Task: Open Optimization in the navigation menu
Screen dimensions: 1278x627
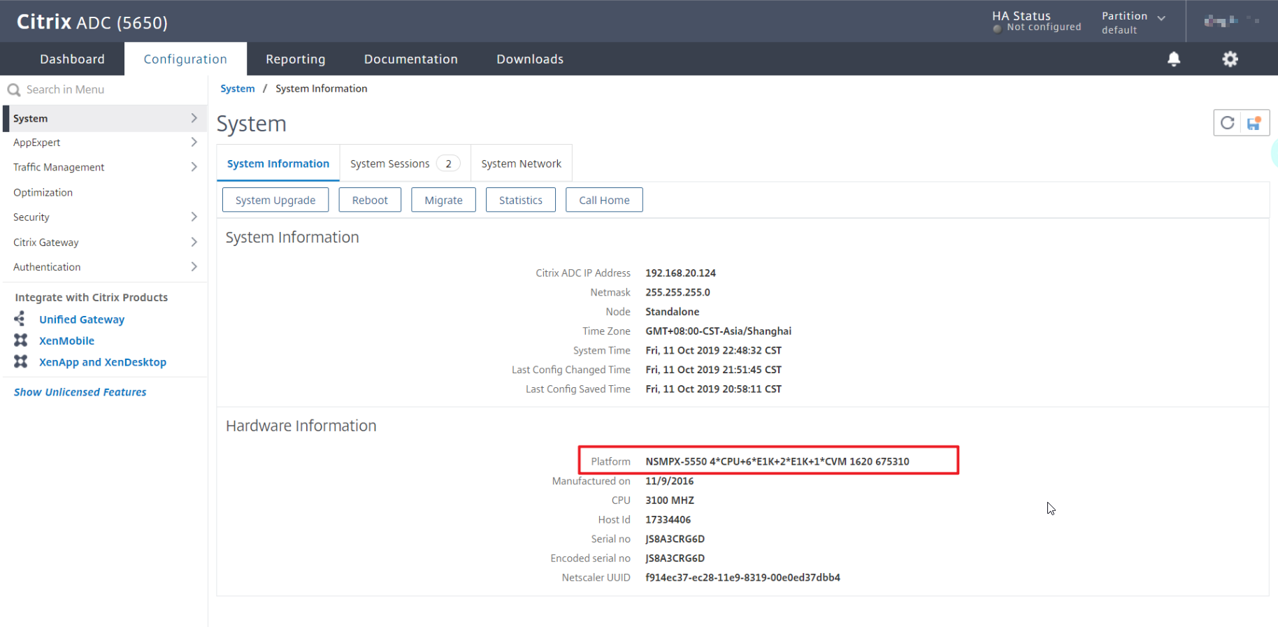Action: tap(105, 192)
